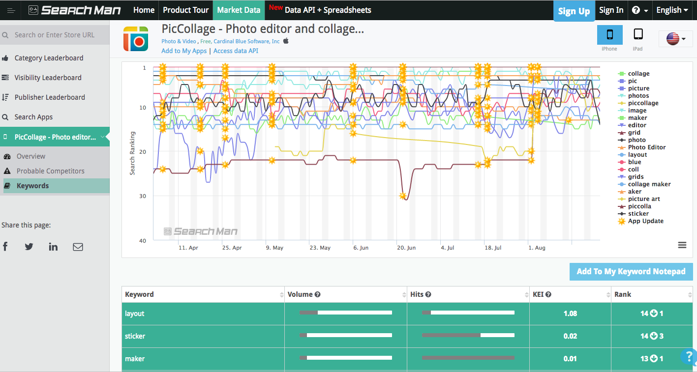Select the maker keyword row

(407, 359)
